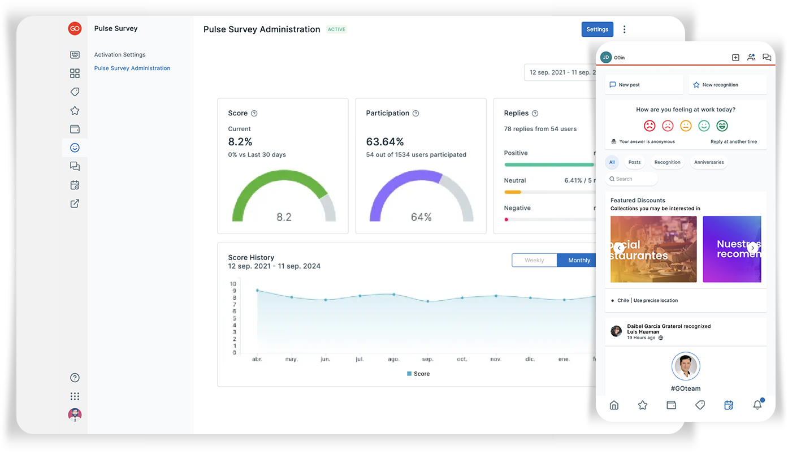
Task: Open the chat bubbles icon in left sidebar
Action: pyautogui.click(x=75, y=166)
